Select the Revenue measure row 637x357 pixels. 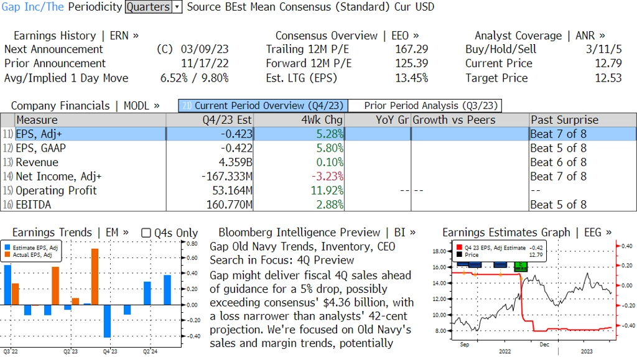coord(318,162)
